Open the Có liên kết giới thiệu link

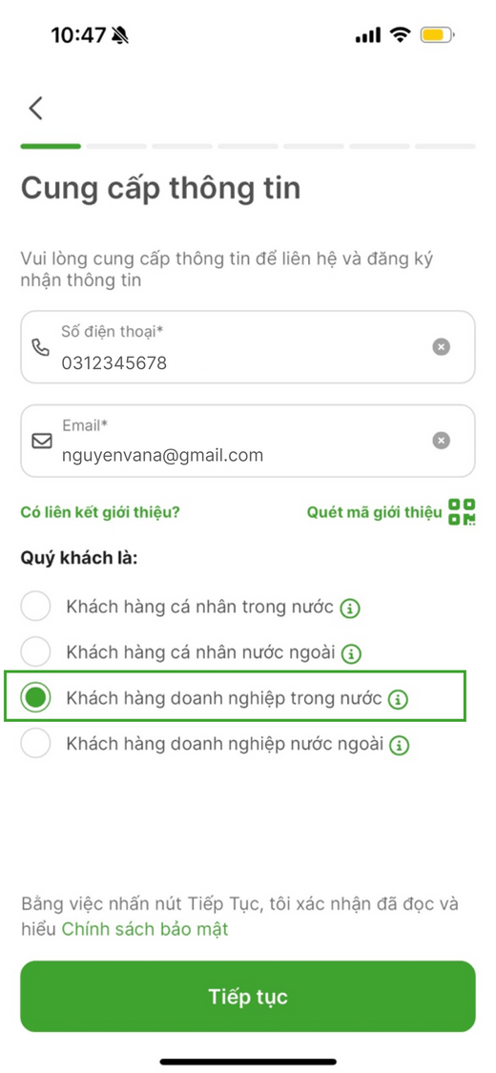coord(100,512)
